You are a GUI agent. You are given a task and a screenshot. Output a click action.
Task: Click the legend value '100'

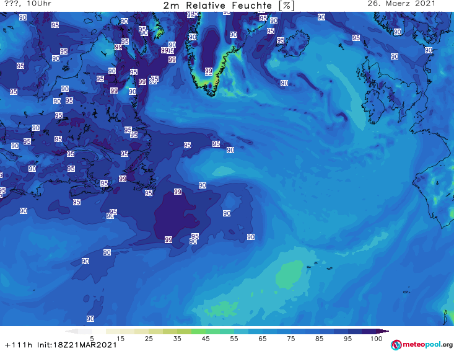[377, 339]
